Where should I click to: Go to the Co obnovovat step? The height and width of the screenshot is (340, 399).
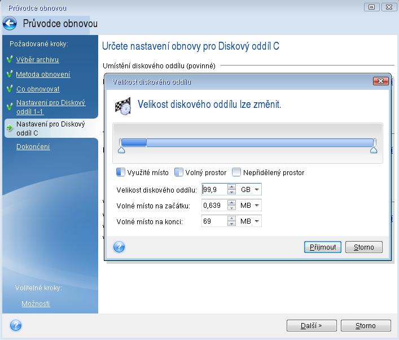(38, 89)
